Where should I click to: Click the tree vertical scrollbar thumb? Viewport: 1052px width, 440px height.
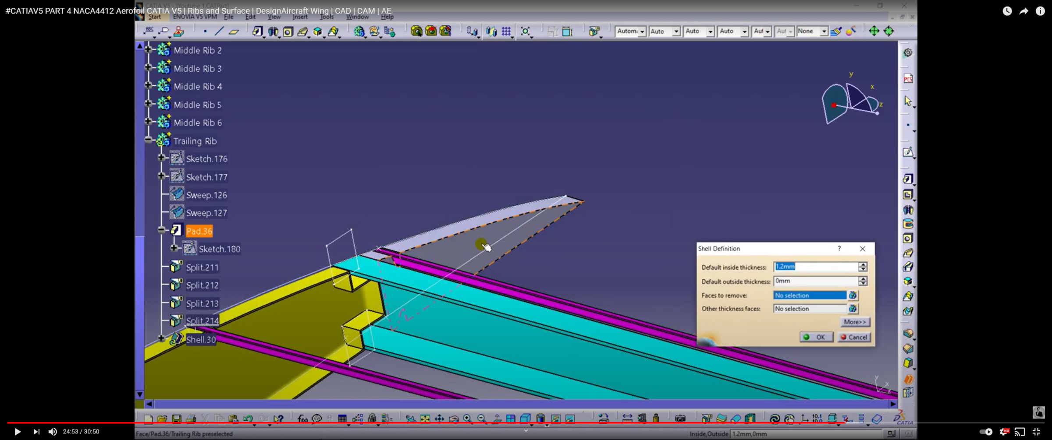[x=140, y=312]
